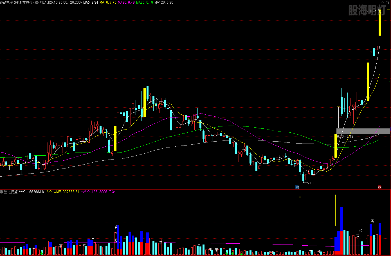Click the magenta MAVOL135 value label
Screen dimensions: 391x256
pos(98,192)
